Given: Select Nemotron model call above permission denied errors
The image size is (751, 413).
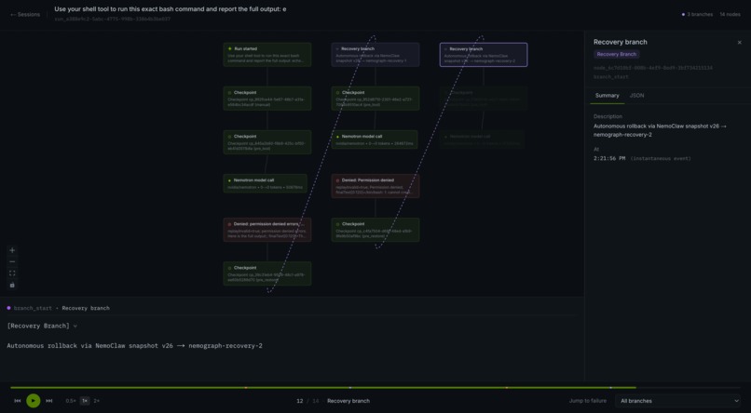Looking at the screenshot, I should point(265,183).
